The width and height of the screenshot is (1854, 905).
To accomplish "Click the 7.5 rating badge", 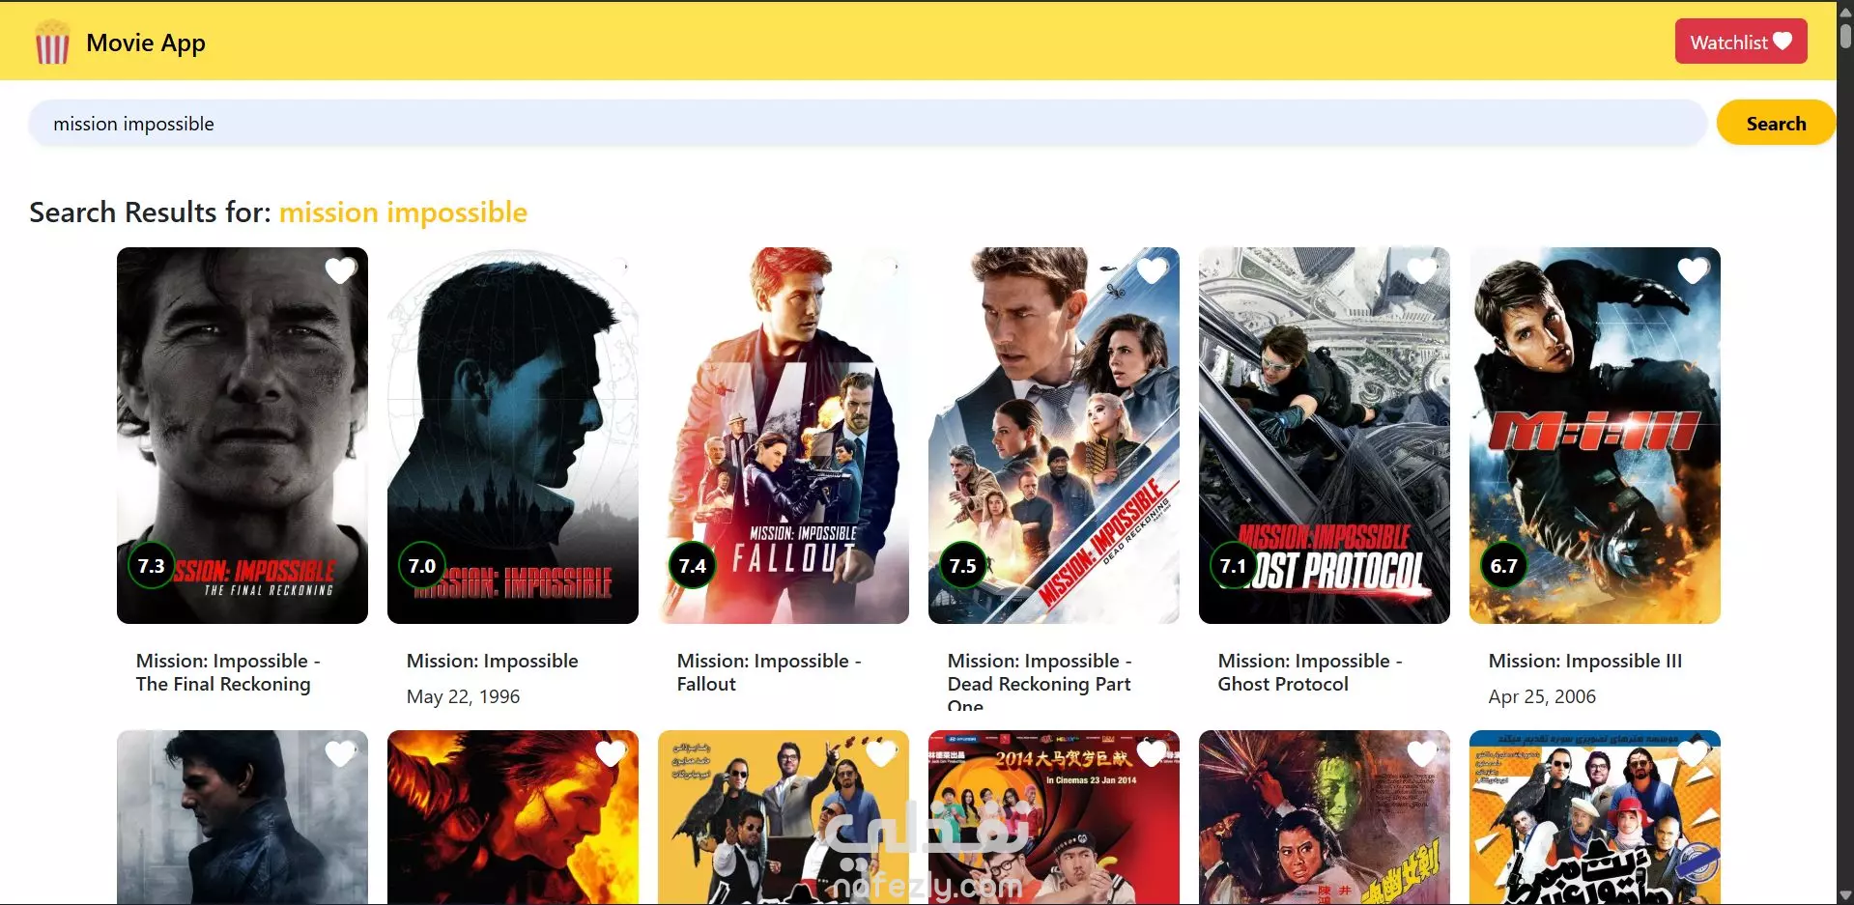I will (x=963, y=566).
